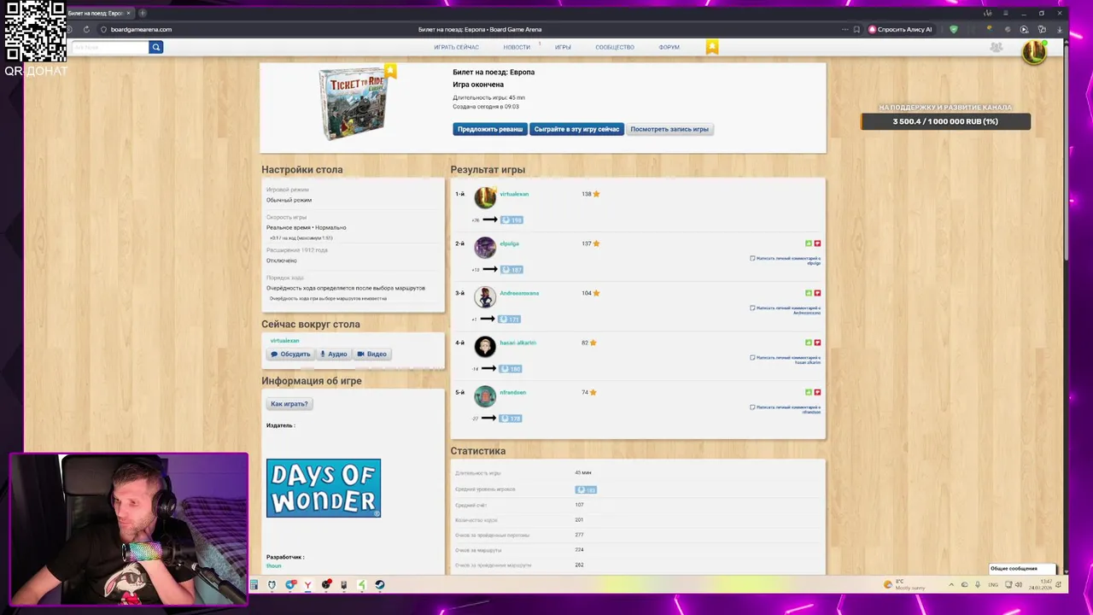Open hasan-alkarim's avatar picture

[485, 346]
